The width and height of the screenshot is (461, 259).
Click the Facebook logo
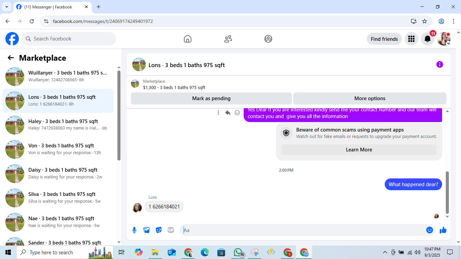tap(12, 39)
